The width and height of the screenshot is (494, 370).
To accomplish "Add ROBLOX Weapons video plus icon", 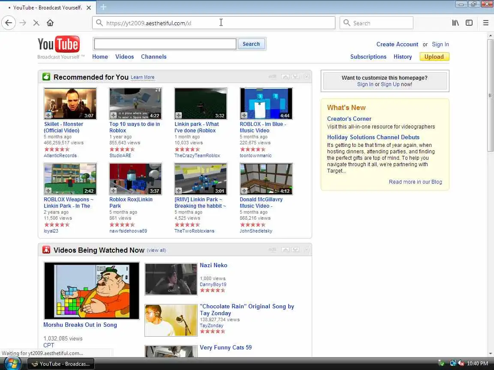I will pyautogui.click(x=48, y=191).
